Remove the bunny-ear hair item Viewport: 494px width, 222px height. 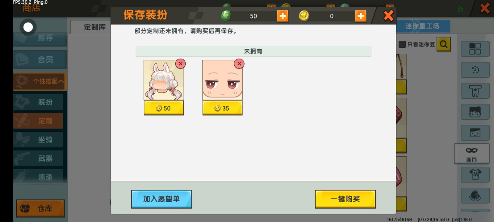pos(181,64)
